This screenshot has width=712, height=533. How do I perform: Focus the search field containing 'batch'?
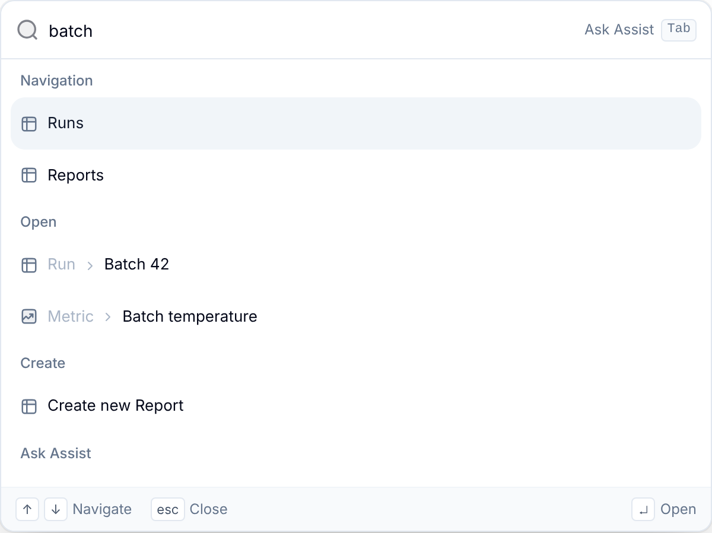pos(309,30)
